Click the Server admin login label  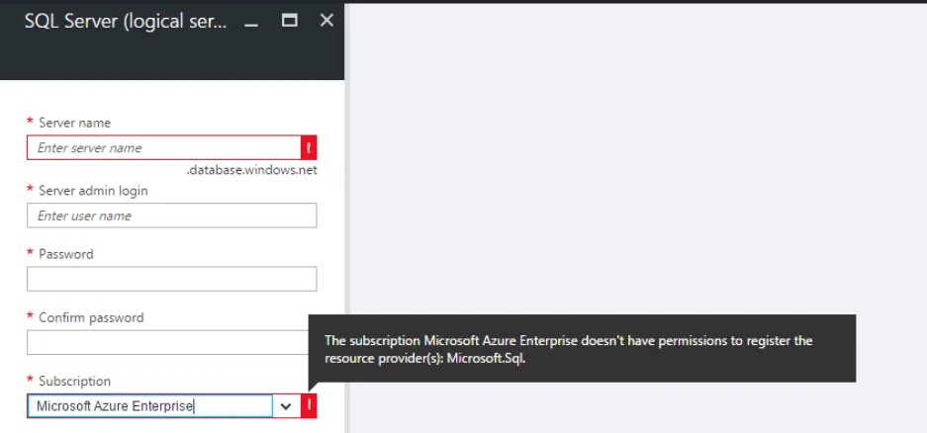[x=93, y=191]
